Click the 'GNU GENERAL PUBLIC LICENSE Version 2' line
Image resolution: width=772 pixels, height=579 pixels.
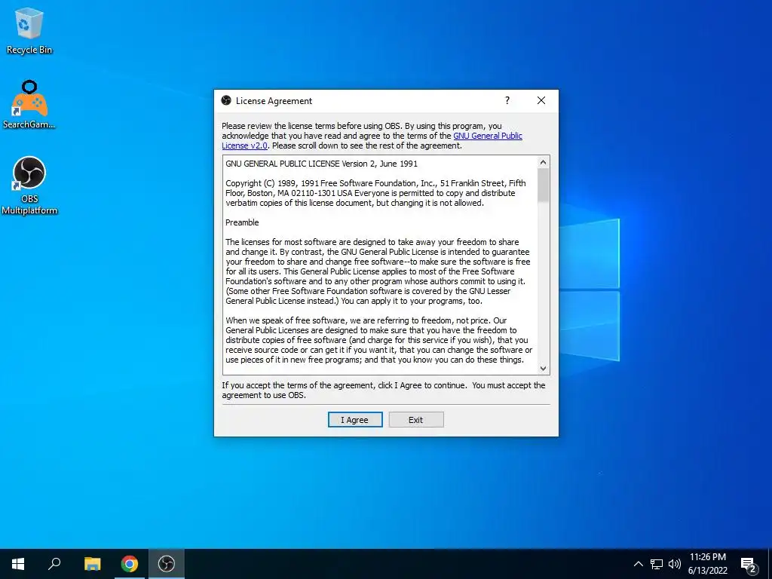[x=321, y=164]
